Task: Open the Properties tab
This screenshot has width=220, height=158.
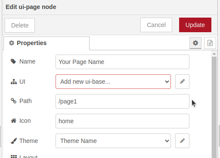Action: [x=46, y=43]
